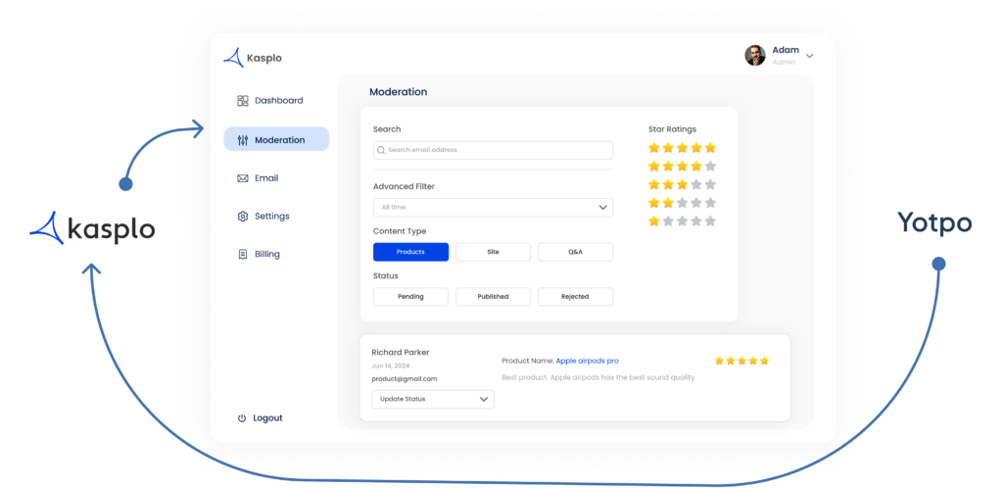Log out using the Logout label
The height and width of the screenshot is (488, 1003).
click(268, 418)
